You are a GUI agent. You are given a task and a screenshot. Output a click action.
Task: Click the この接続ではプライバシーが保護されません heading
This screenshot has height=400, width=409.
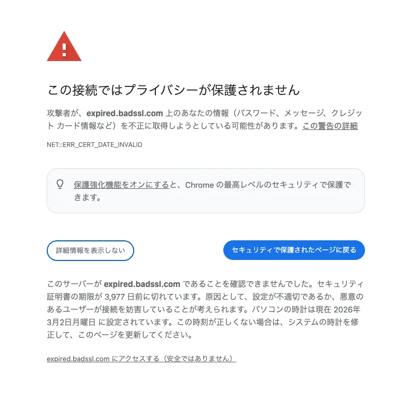[x=173, y=90]
